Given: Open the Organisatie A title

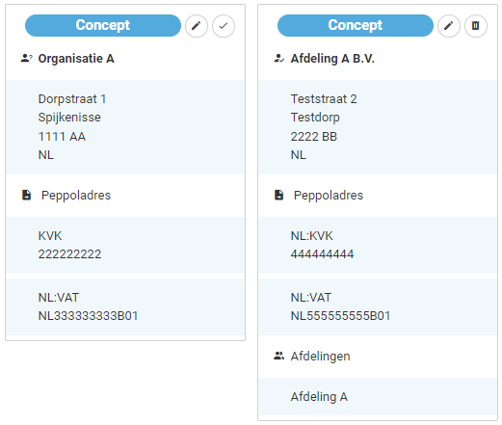Looking at the screenshot, I should coord(76,59).
